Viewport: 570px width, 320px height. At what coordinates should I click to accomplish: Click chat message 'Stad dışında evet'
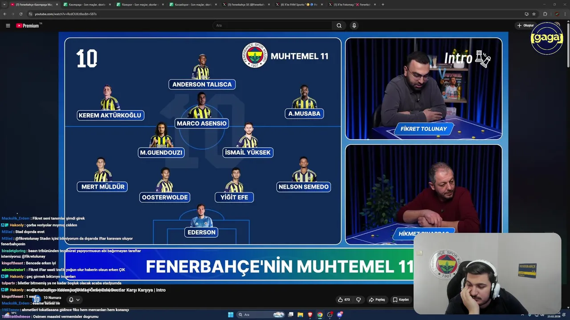pos(29,232)
